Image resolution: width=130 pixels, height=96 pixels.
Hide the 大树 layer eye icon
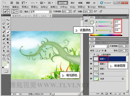click(x=91, y=74)
